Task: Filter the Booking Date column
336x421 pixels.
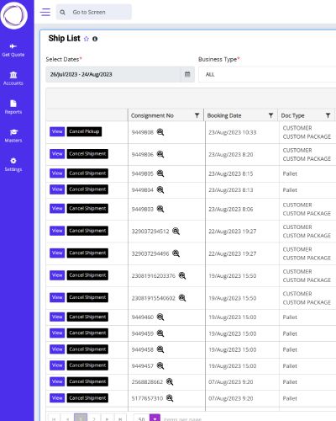Action: click(x=270, y=115)
